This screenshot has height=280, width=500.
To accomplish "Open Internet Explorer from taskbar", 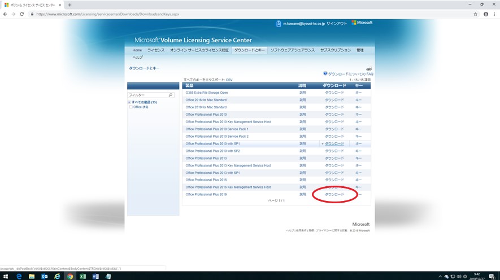I will [x=57, y=276].
